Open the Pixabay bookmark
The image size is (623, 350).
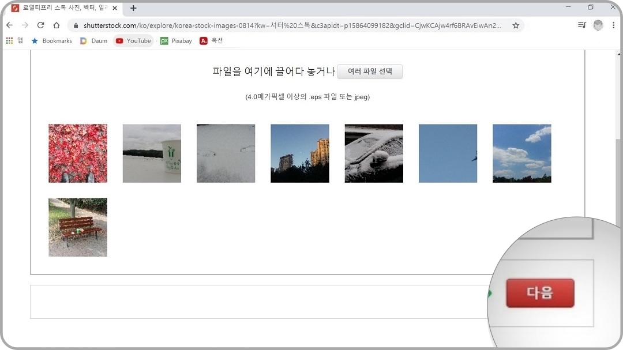tap(175, 40)
